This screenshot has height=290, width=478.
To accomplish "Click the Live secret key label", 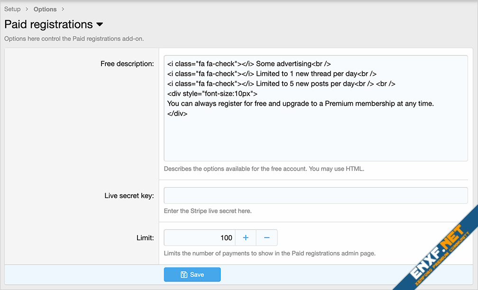I will (129, 195).
